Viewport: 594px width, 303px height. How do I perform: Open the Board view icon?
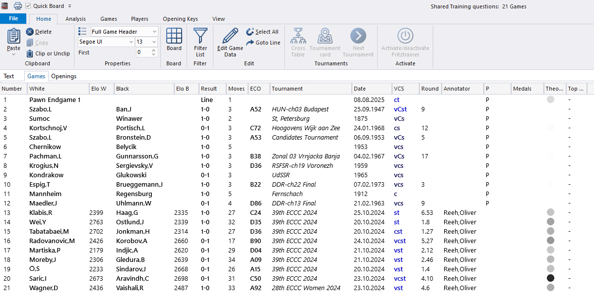174,36
